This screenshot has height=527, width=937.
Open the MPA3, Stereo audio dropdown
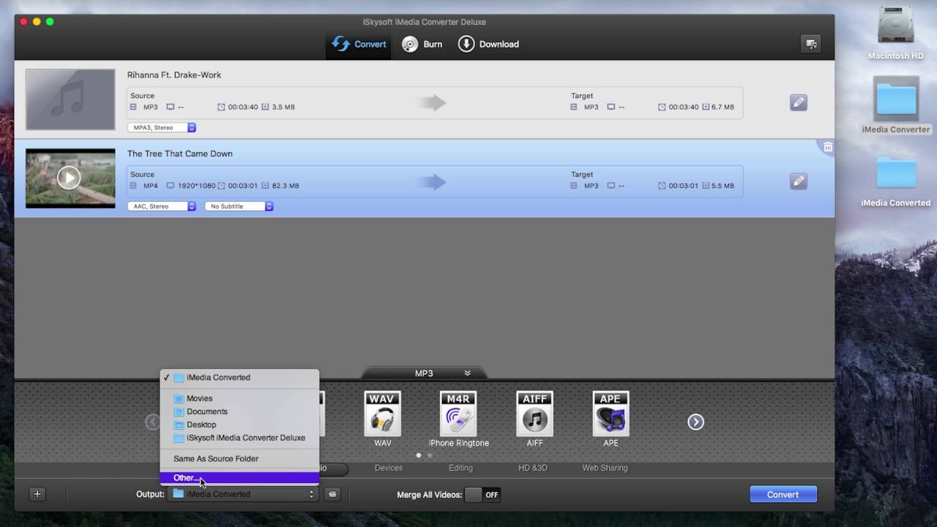(162, 127)
